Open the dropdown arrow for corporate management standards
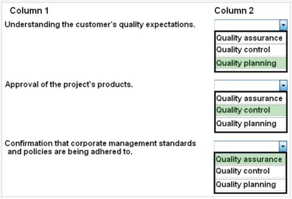The height and width of the screenshot is (199, 292). click(283, 146)
